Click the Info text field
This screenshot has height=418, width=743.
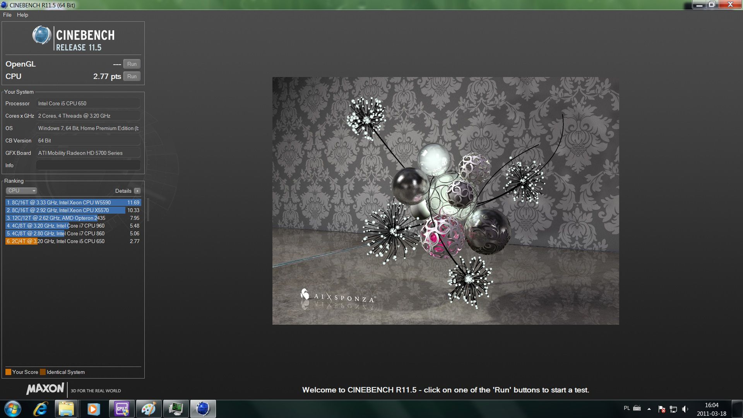pyautogui.click(x=88, y=165)
